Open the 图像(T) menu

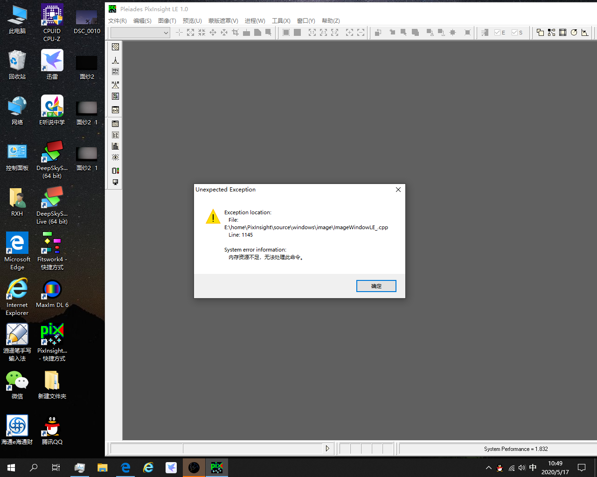pyautogui.click(x=167, y=21)
